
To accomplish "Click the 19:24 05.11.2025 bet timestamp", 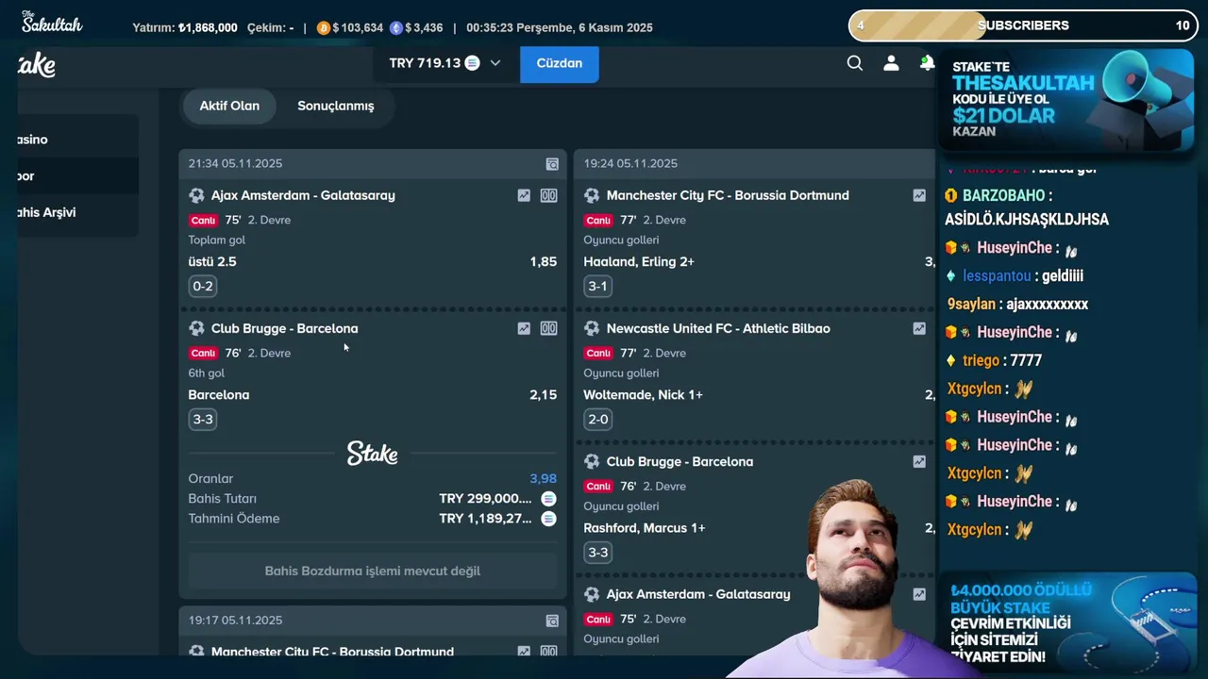I will click(x=630, y=163).
